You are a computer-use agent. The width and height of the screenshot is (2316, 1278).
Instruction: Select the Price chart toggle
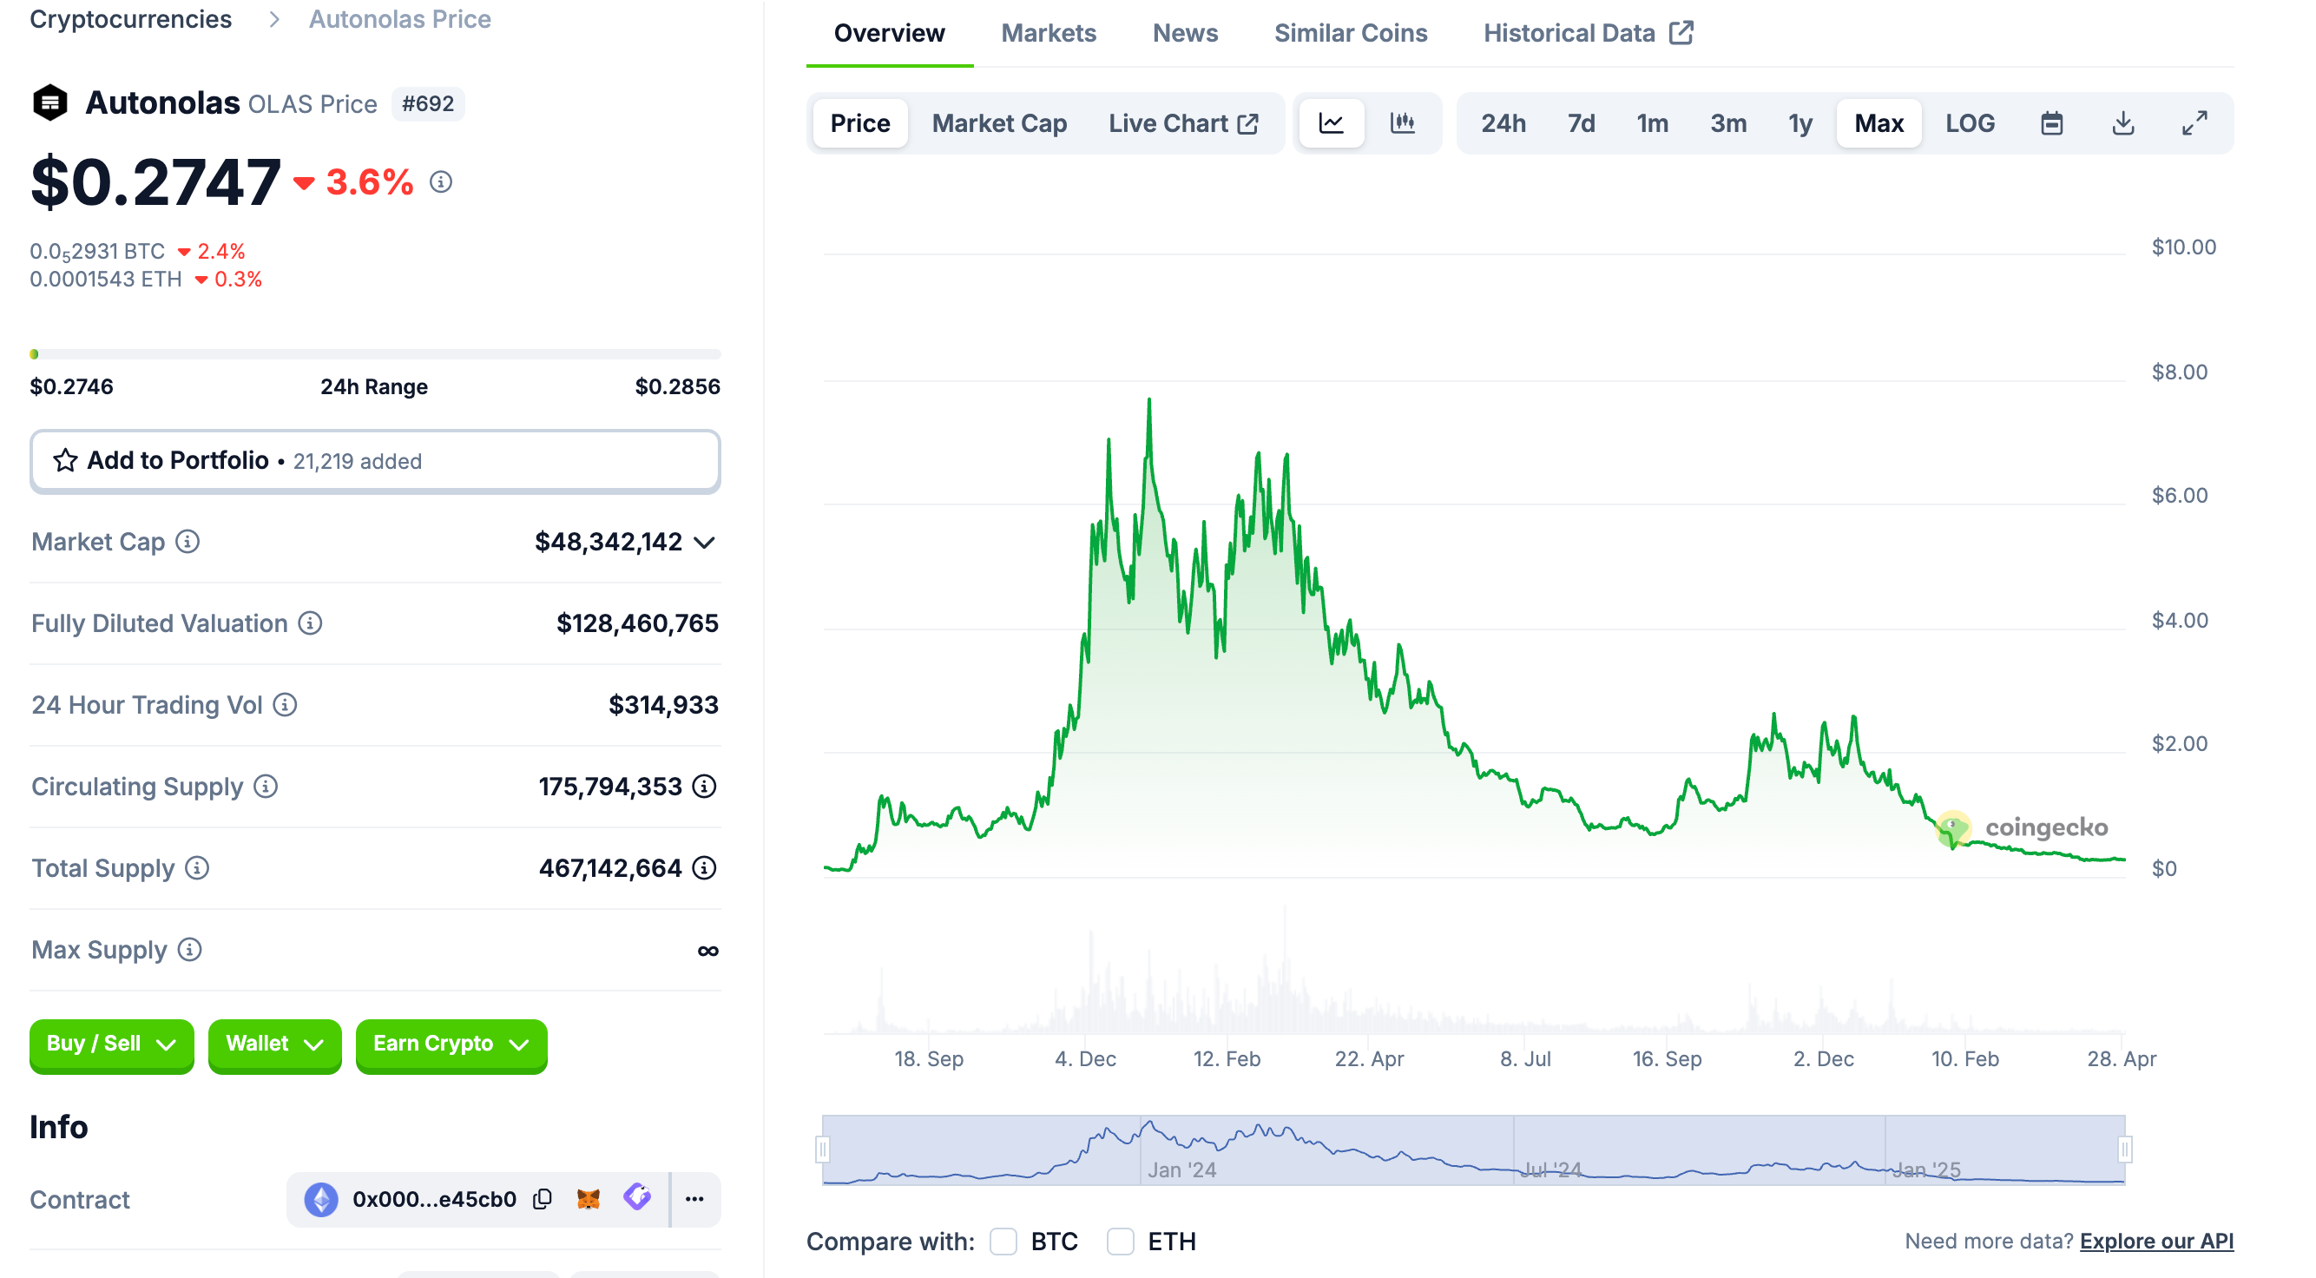pyautogui.click(x=860, y=123)
